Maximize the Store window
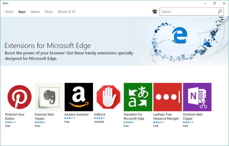 [214, 3]
